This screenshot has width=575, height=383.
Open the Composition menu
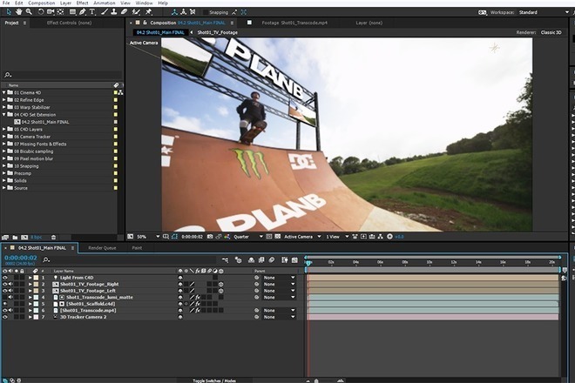click(x=42, y=3)
